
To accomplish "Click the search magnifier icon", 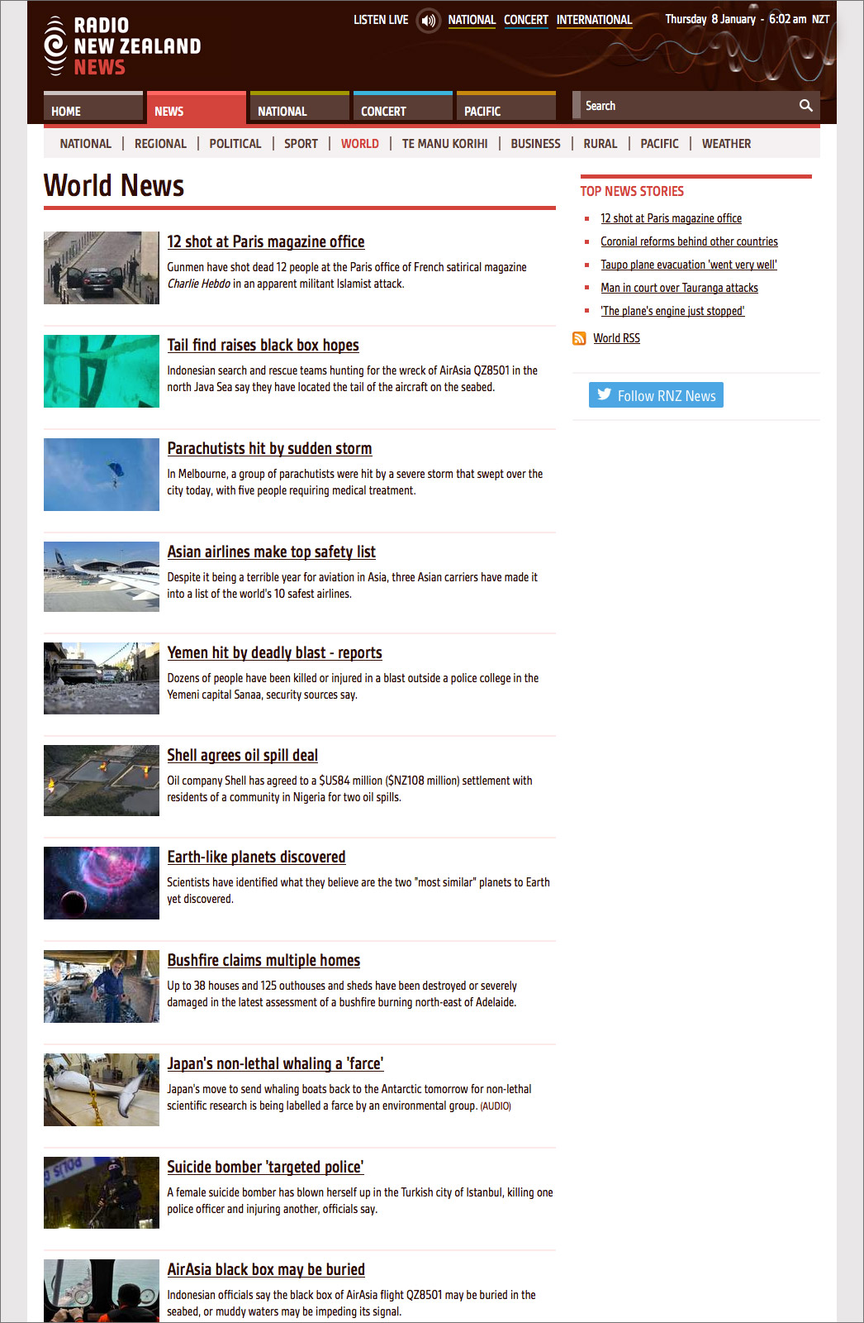I will tap(805, 106).
